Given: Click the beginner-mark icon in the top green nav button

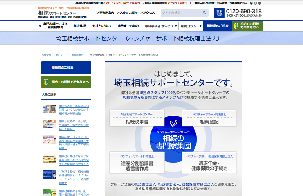Looking at the screenshot, I should (236, 26).
